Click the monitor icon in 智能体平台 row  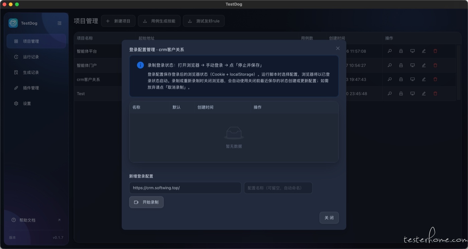[413, 51]
